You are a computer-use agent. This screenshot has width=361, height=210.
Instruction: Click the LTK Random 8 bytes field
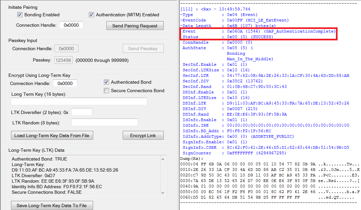click(x=104, y=122)
